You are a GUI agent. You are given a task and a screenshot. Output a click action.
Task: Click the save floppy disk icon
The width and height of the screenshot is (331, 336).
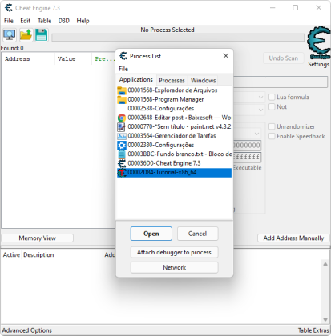click(x=42, y=35)
